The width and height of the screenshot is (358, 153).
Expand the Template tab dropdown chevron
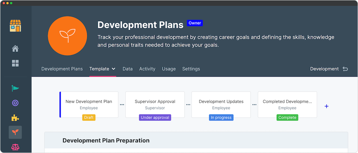tap(114, 69)
